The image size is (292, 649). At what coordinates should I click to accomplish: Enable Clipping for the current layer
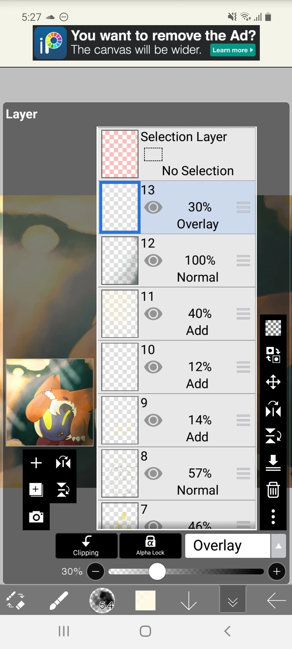tap(86, 545)
